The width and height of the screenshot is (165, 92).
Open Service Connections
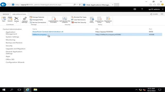pos(38,22)
